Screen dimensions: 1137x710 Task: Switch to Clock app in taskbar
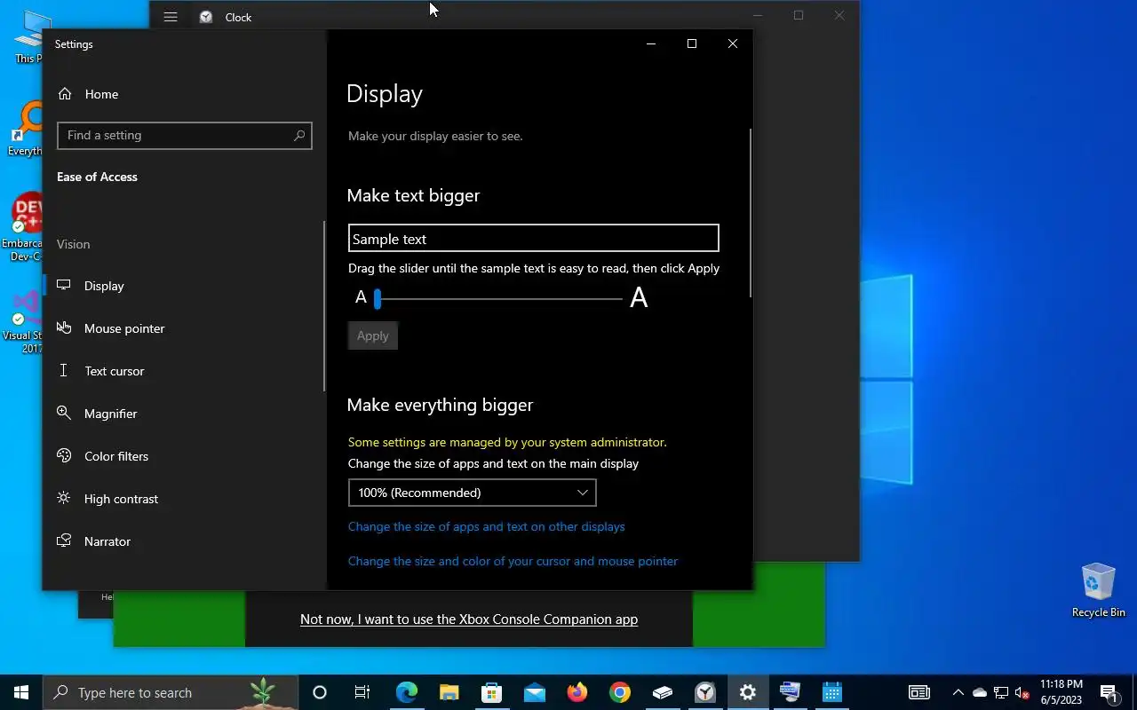705,692
